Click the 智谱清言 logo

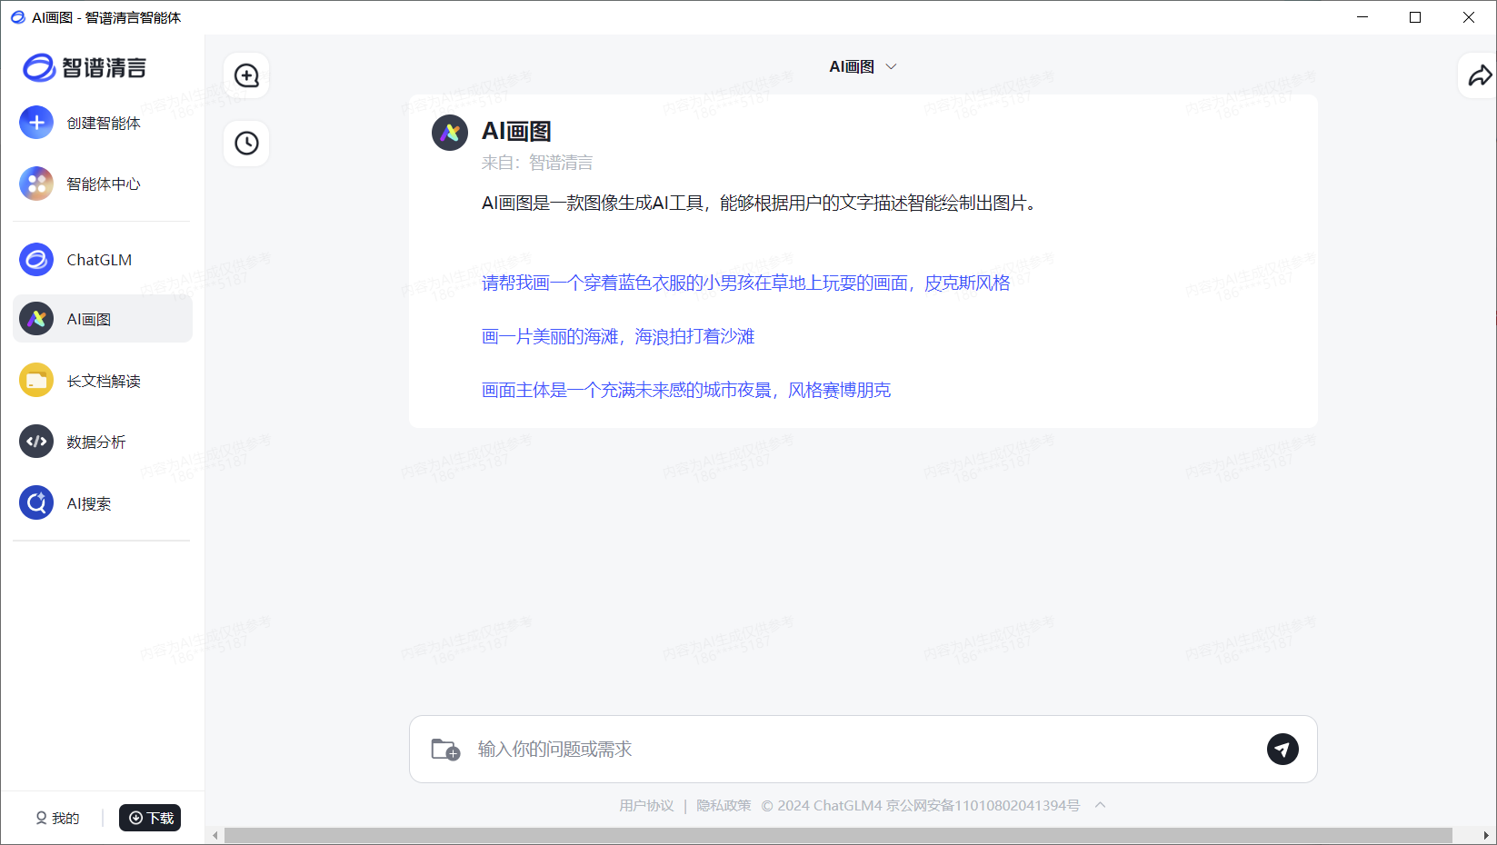pos(85,67)
